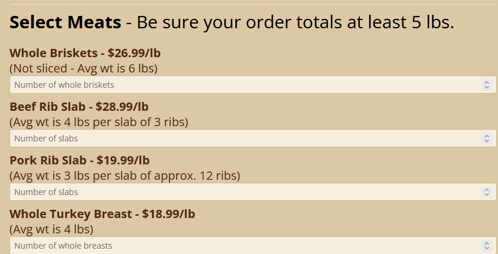Focus the Beef Rib Slab number of slabs field

[236, 138]
